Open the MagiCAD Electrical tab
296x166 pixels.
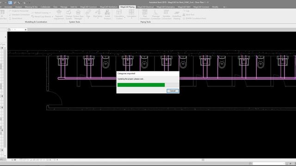click(x=145, y=7)
